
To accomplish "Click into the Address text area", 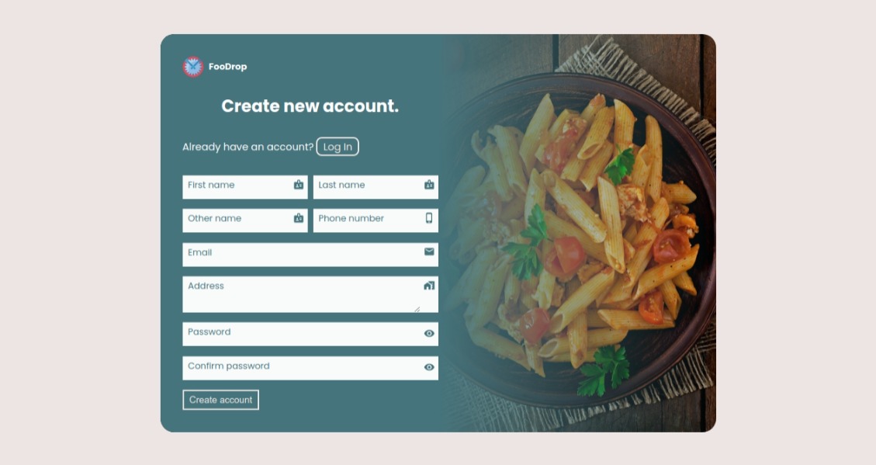I will coord(310,294).
